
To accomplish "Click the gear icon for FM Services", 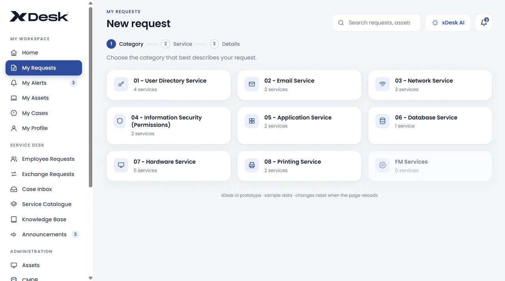I will (x=382, y=165).
